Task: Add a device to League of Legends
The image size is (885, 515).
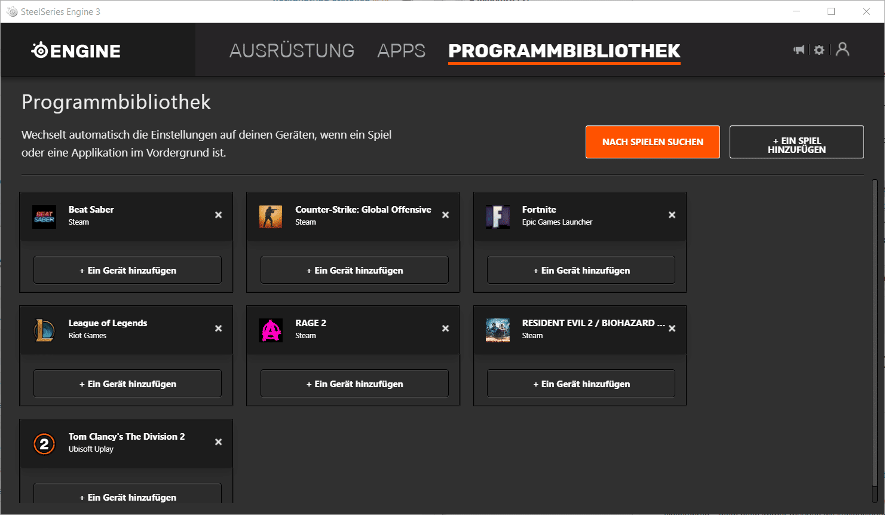Action: (x=127, y=384)
